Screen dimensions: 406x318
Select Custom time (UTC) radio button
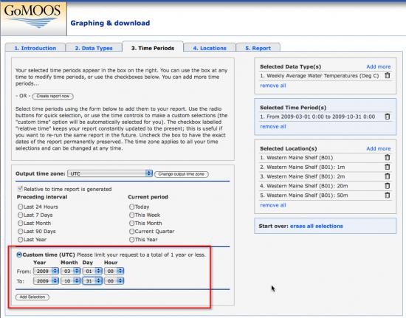(19, 255)
